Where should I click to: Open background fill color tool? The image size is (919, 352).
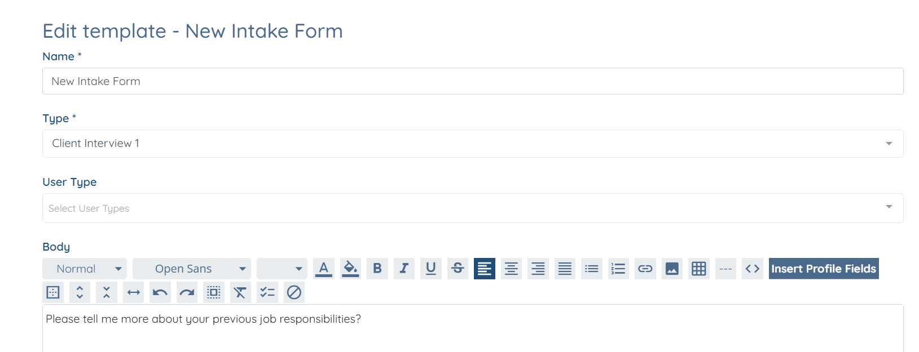point(350,269)
